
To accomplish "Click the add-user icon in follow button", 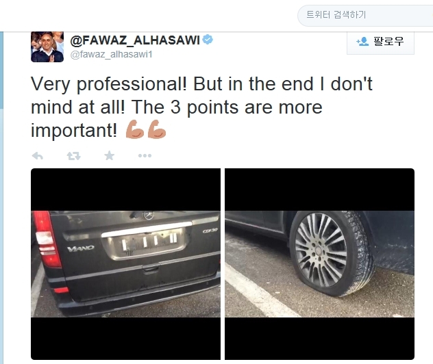I will point(362,41).
